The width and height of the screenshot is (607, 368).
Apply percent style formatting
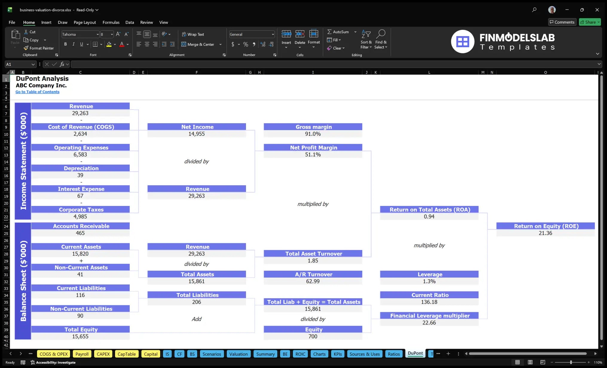click(246, 44)
